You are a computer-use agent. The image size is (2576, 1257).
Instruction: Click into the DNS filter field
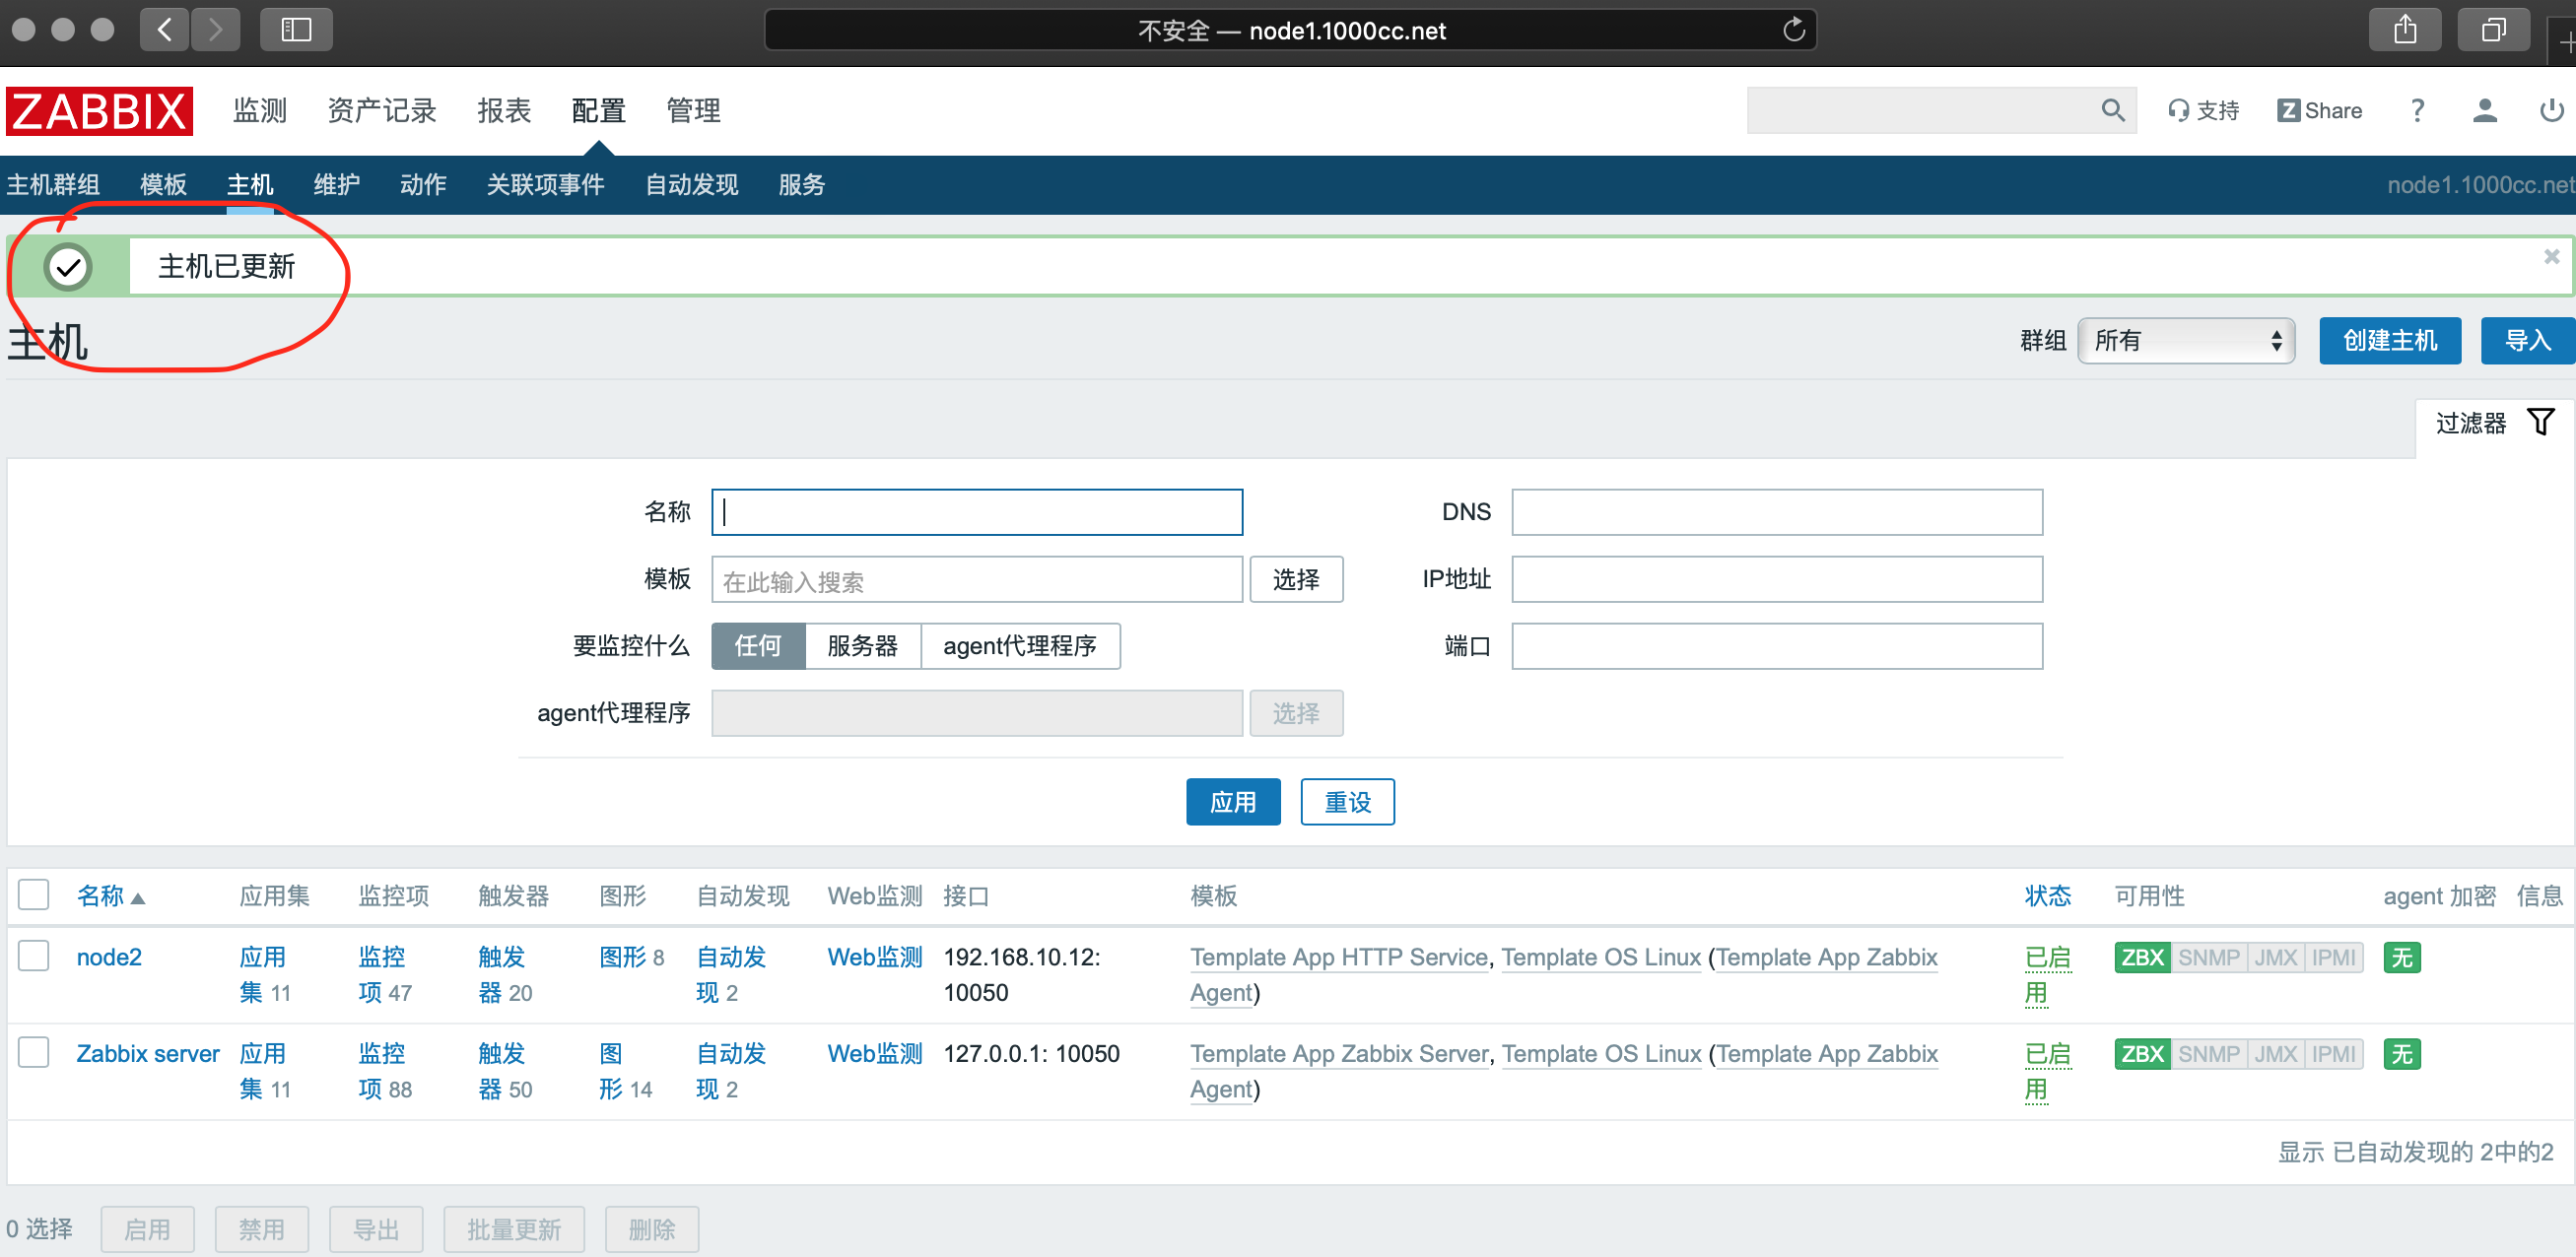pyautogui.click(x=1776, y=512)
